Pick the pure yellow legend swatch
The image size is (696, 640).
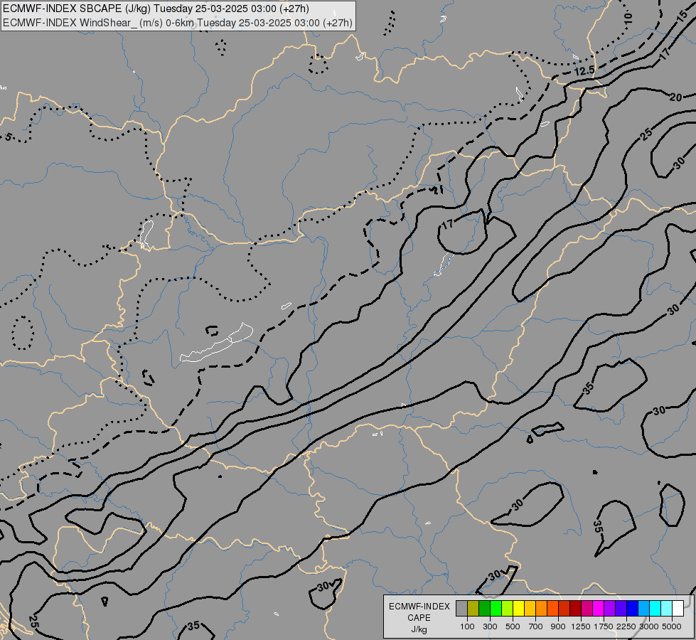click(x=518, y=609)
